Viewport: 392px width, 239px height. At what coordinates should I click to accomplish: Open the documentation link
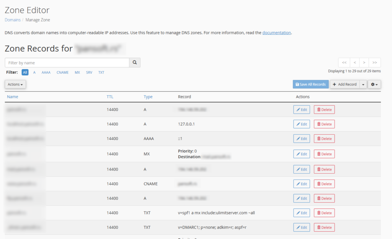pos(276,33)
